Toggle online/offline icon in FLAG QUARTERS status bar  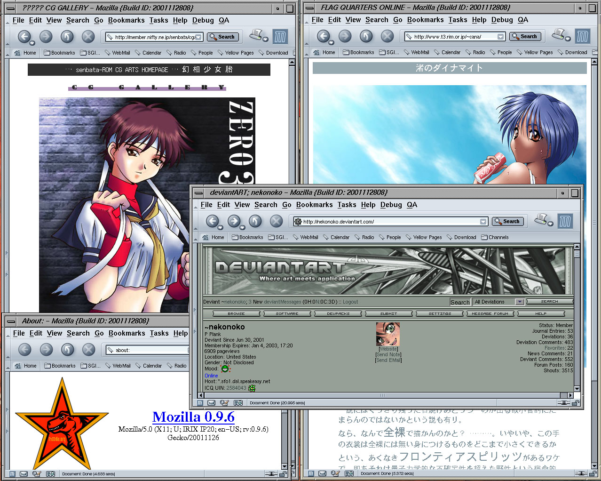[581, 473]
